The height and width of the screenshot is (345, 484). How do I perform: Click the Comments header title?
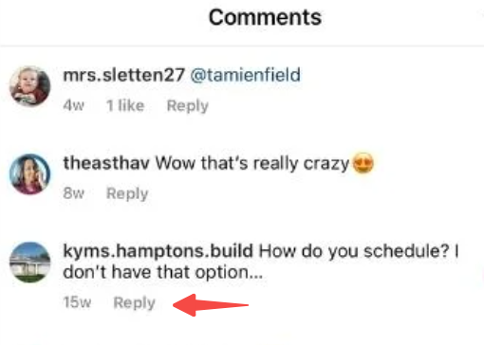click(265, 17)
